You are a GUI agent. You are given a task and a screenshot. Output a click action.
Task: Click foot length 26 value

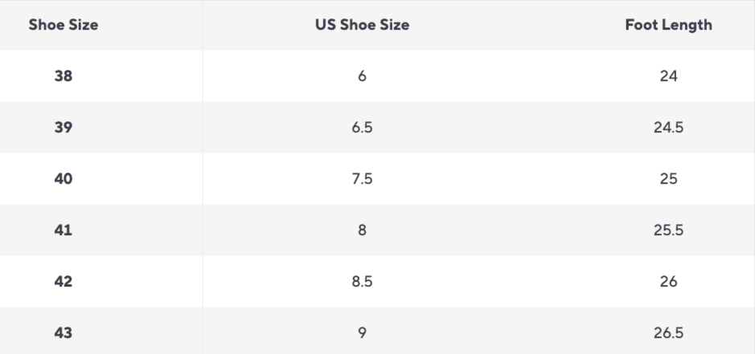668,282
